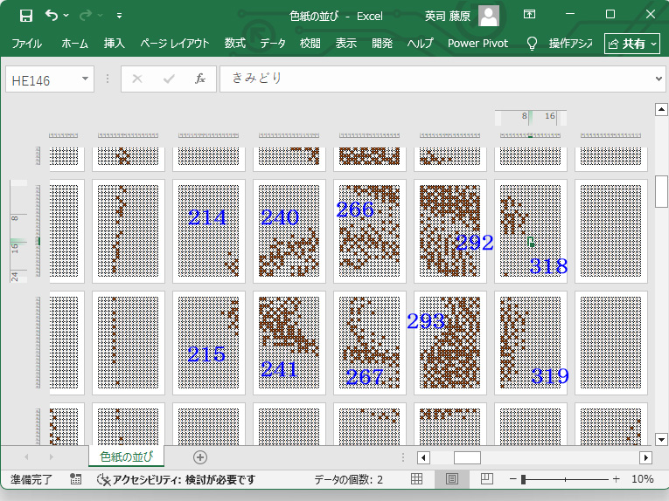669x501 pixels.
Task: Select the 色紙の並び sheet tab
Action: click(x=127, y=456)
